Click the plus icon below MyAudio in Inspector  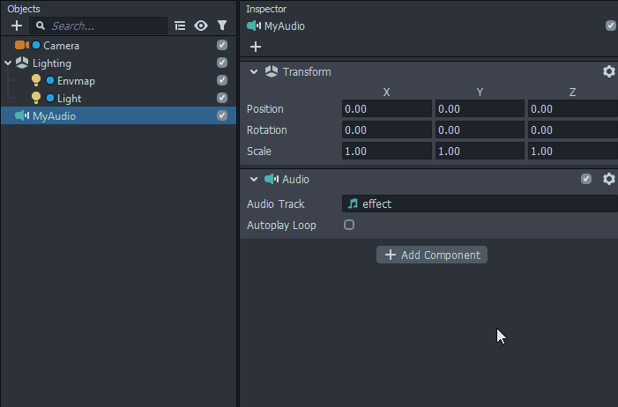click(x=256, y=47)
